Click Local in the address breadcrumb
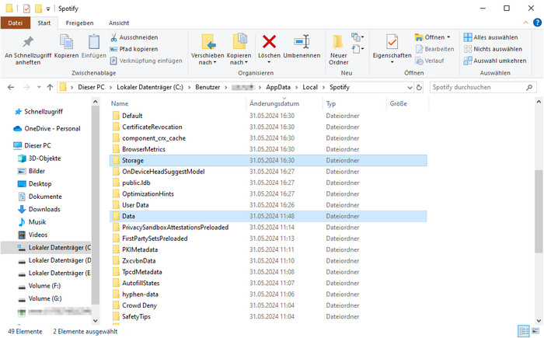 pyautogui.click(x=310, y=87)
